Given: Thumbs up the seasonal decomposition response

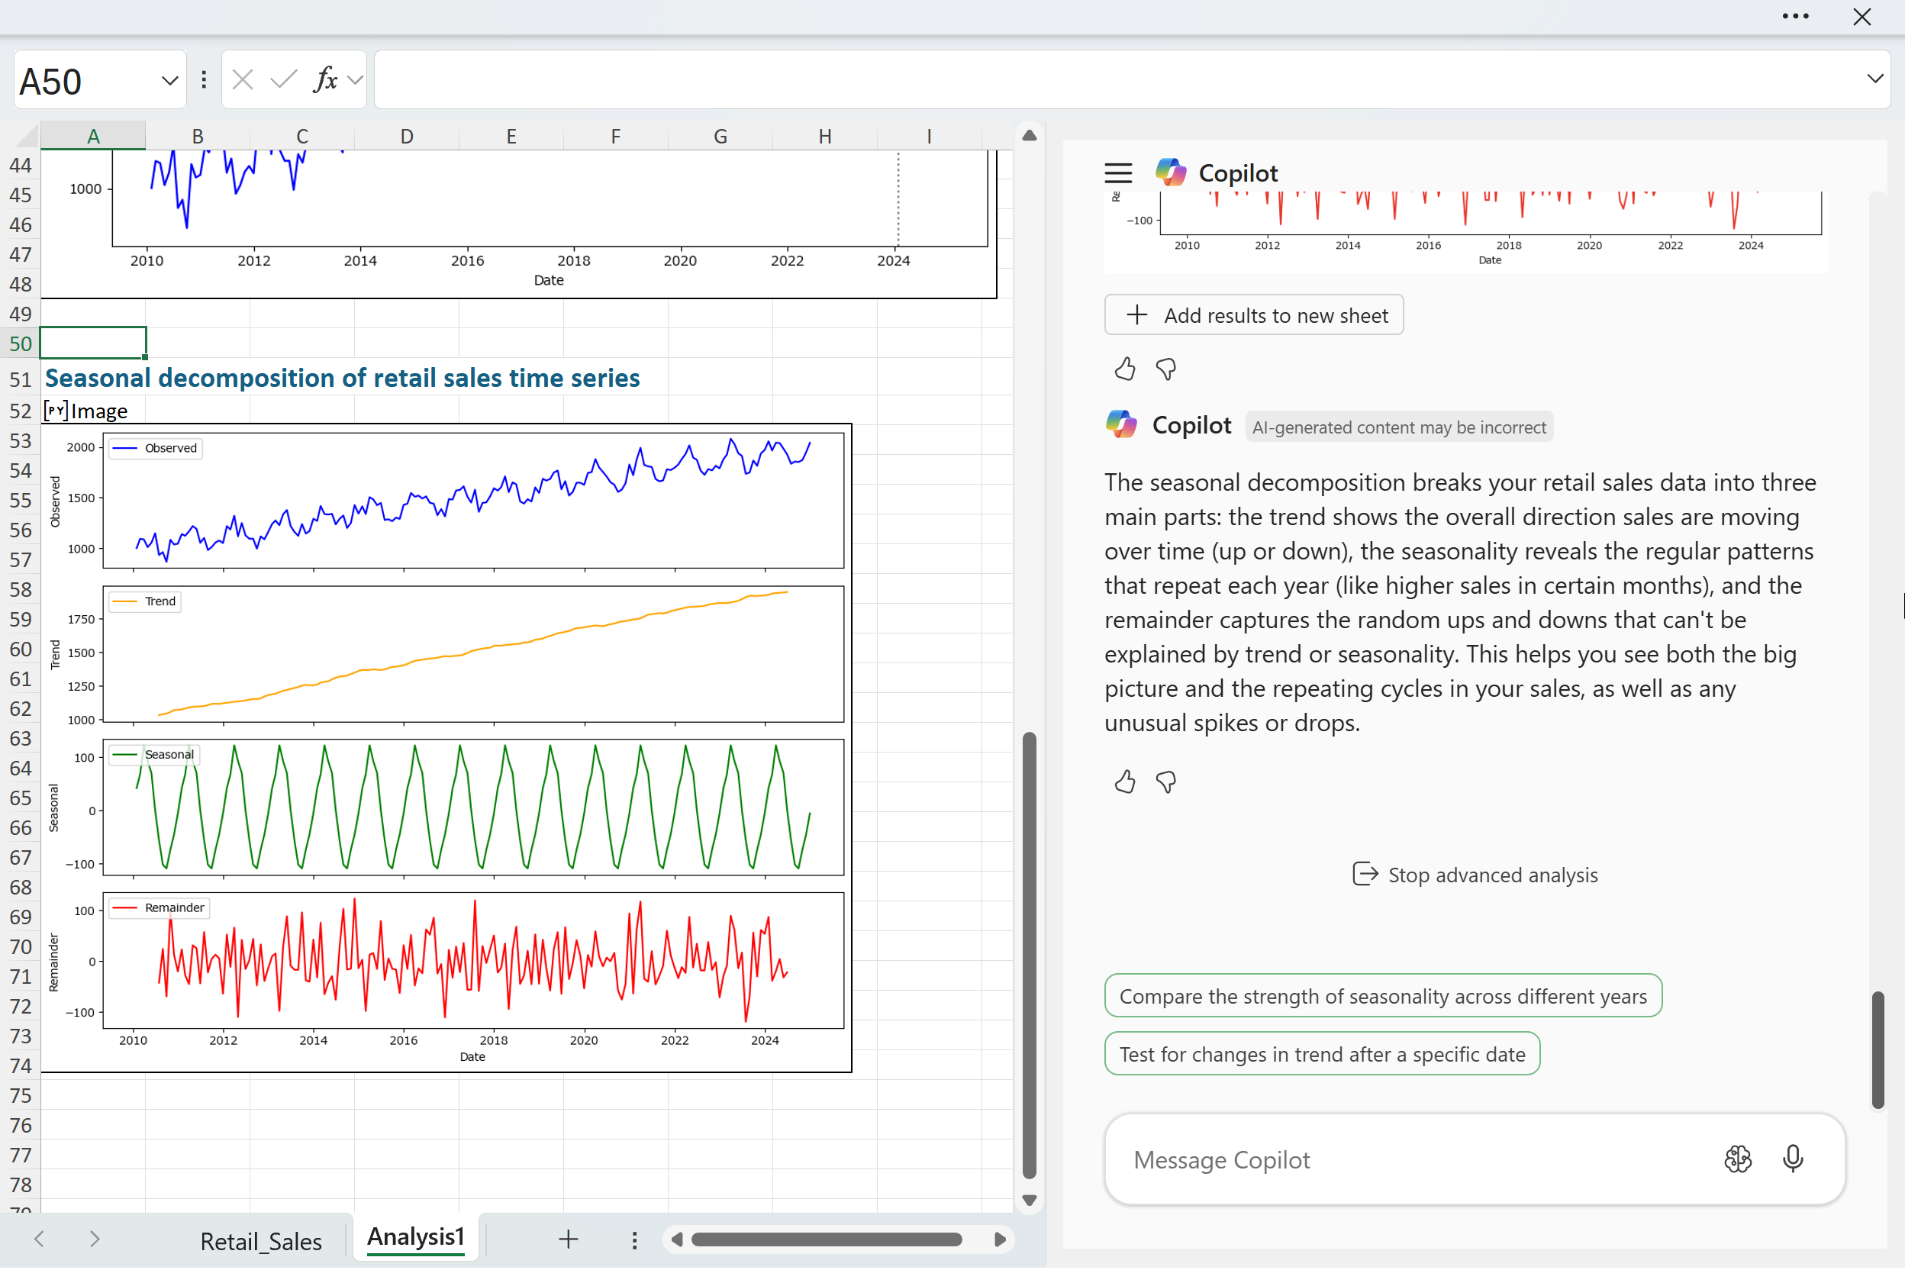Looking at the screenshot, I should tap(1124, 782).
